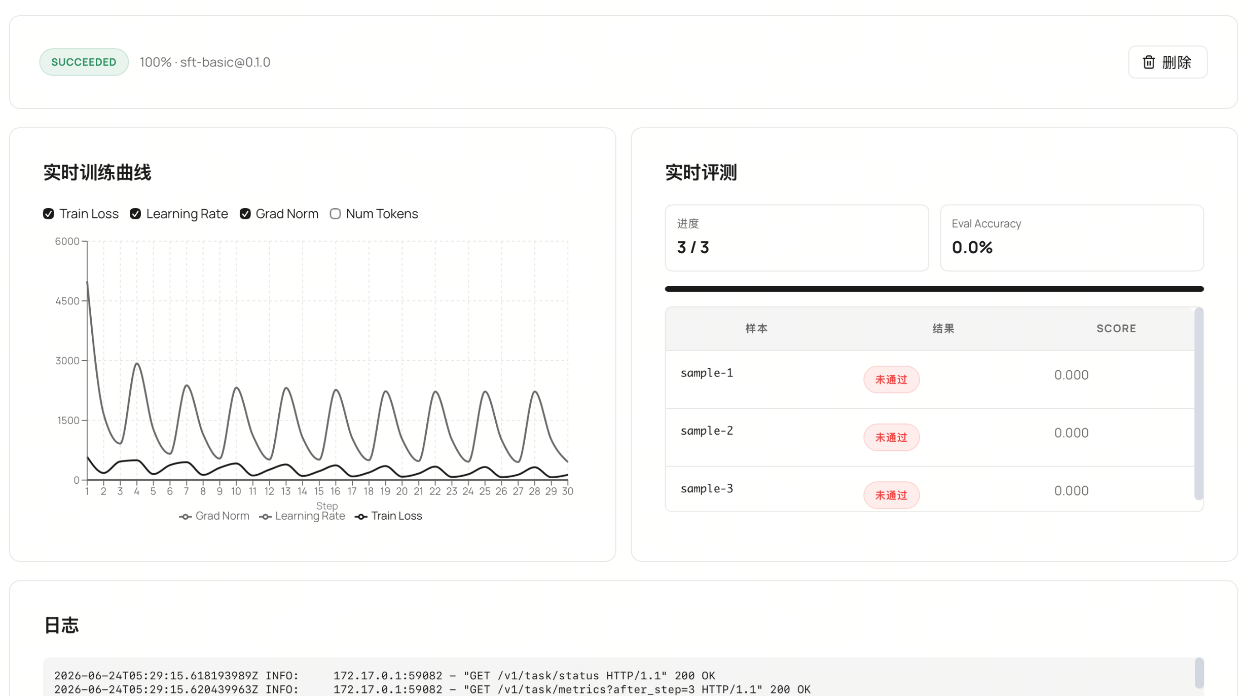Click the Eval Accuracy 0.0% value
1245x696 pixels.
972,247
